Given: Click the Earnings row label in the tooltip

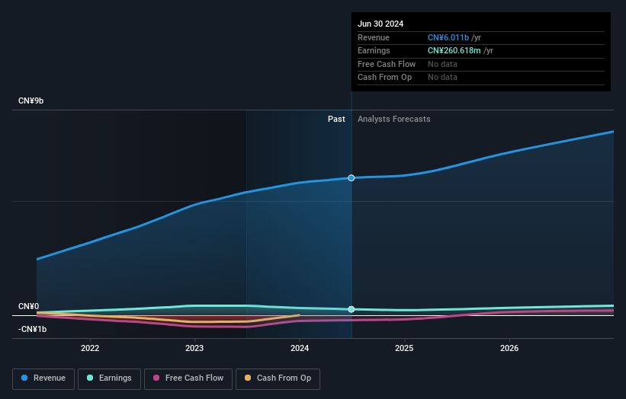Looking at the screenshot, I should point(374,50).
